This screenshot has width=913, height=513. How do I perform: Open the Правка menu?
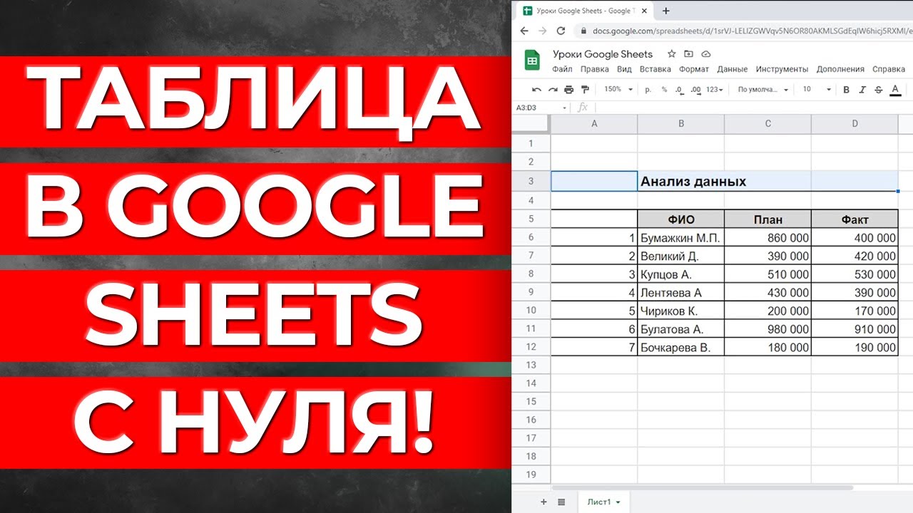[595, 69]
